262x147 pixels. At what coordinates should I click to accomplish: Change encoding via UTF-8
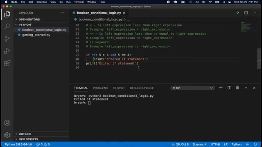click(215, 144)
